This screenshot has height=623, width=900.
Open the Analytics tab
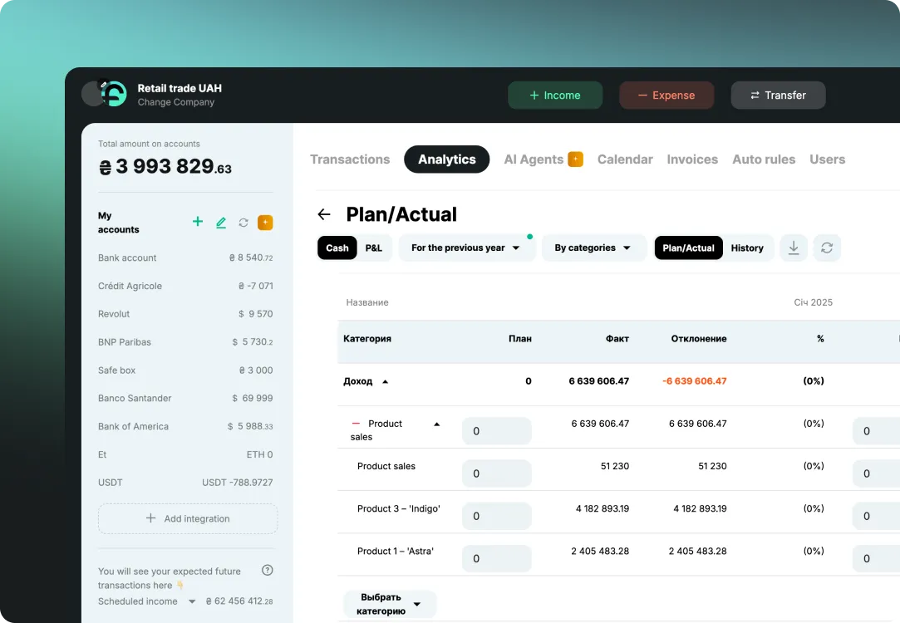[x=446, y=159]
